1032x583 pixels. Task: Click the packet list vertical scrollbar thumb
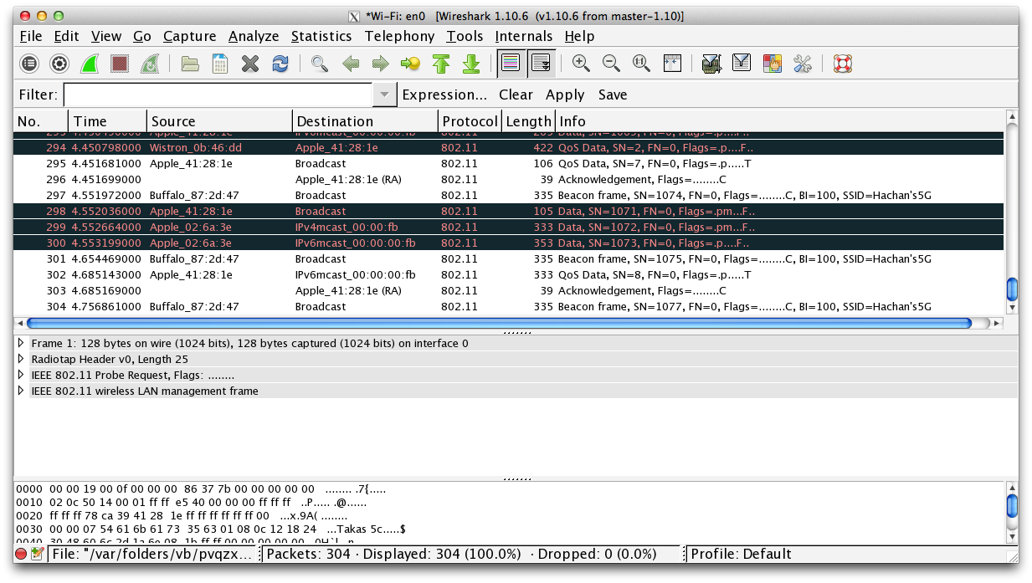1012,290
